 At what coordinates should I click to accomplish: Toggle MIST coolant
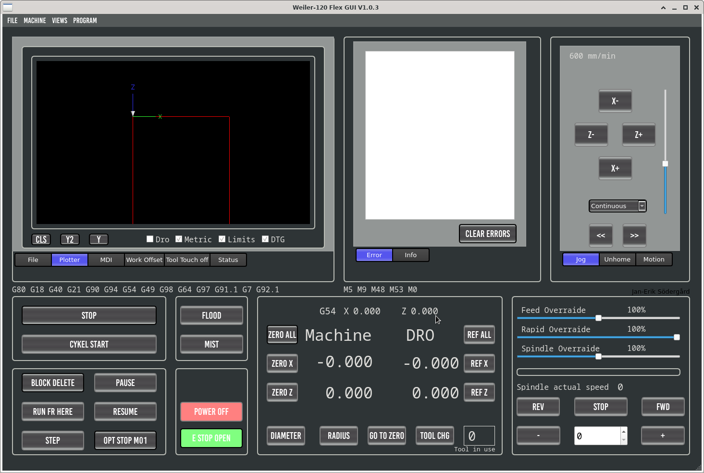point(211,344)
